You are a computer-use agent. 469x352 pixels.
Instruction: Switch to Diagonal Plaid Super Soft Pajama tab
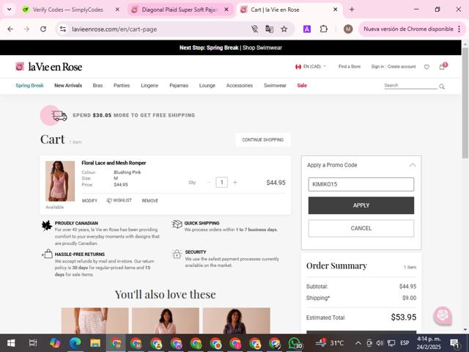click(x=180, y=10)
